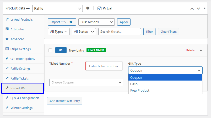
Task: Move Product data panel down arrow
Action: click(x=198, y=9)
